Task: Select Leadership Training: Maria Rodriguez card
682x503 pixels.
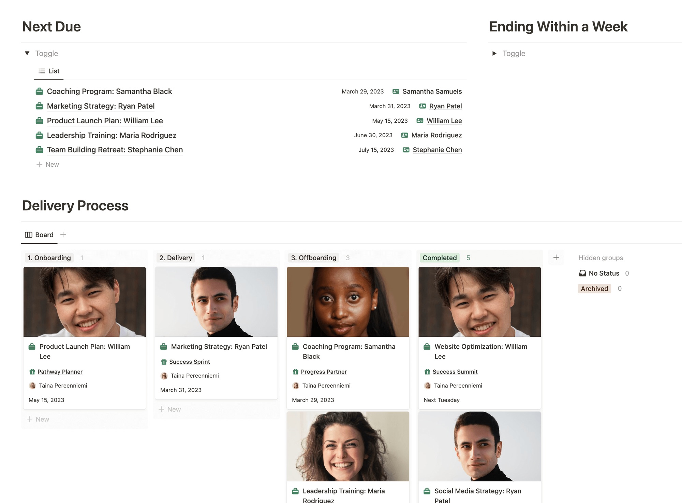Action: (x=348, y=492)
